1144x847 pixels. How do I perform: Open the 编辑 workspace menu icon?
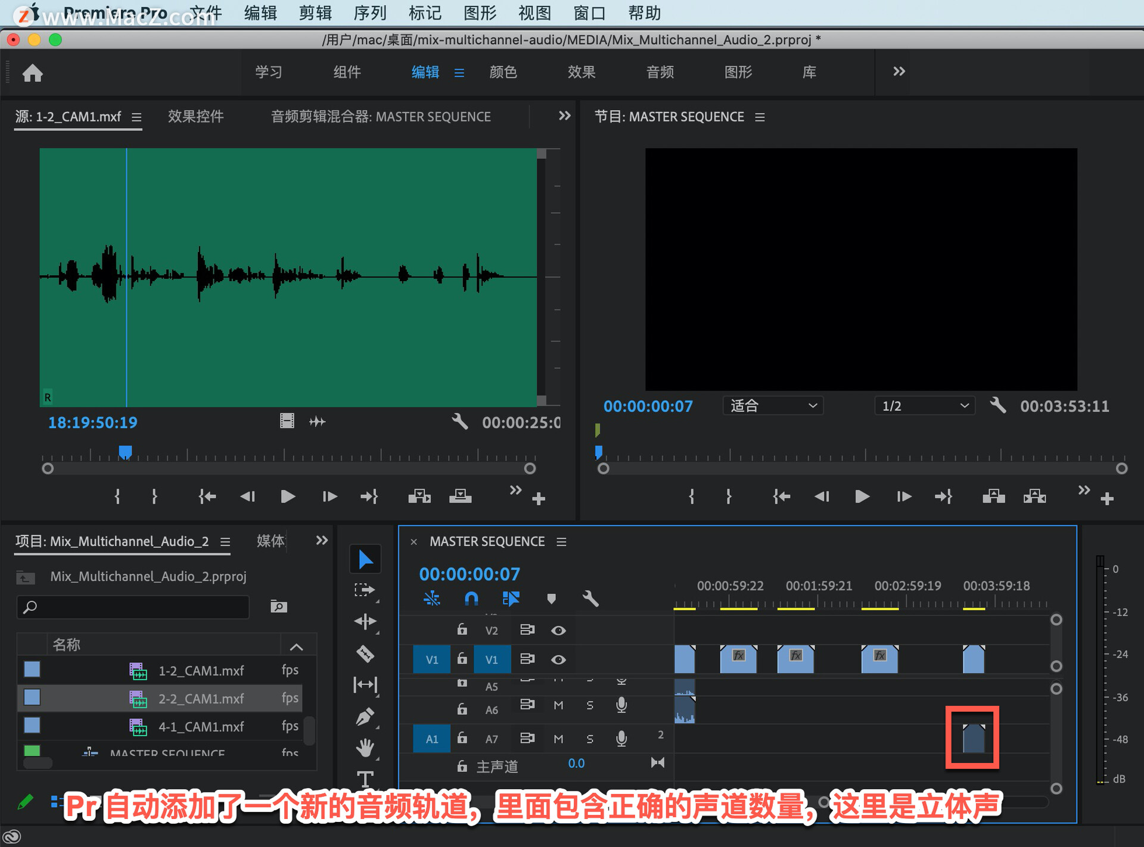coord(459,73)
